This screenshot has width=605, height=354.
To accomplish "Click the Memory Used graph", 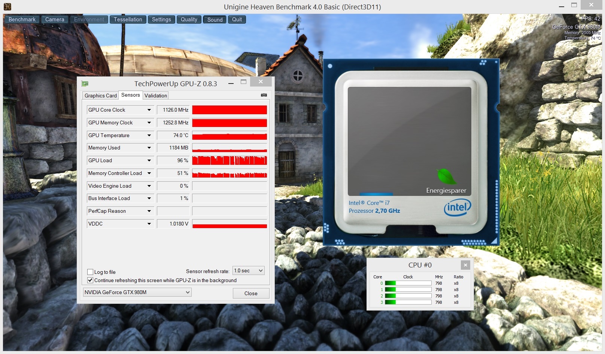I will point(229,148).
